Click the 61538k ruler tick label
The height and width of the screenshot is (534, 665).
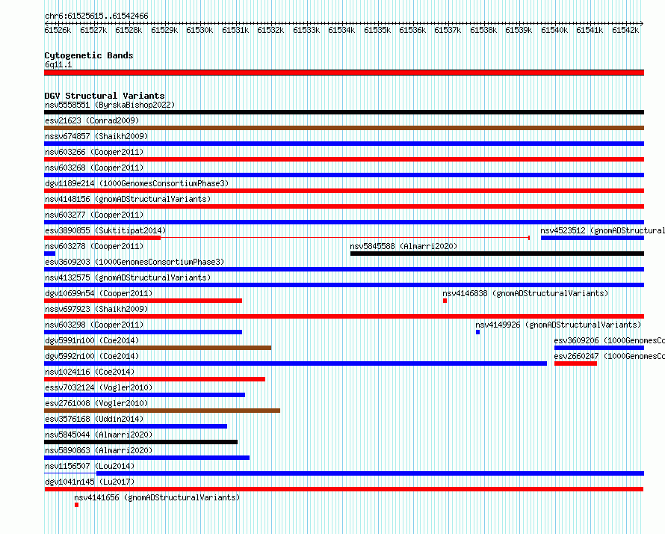(483, 30)
